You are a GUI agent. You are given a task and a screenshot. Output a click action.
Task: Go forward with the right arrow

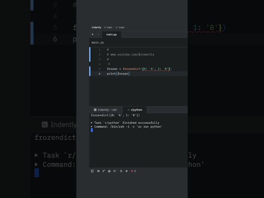point(98,34)
